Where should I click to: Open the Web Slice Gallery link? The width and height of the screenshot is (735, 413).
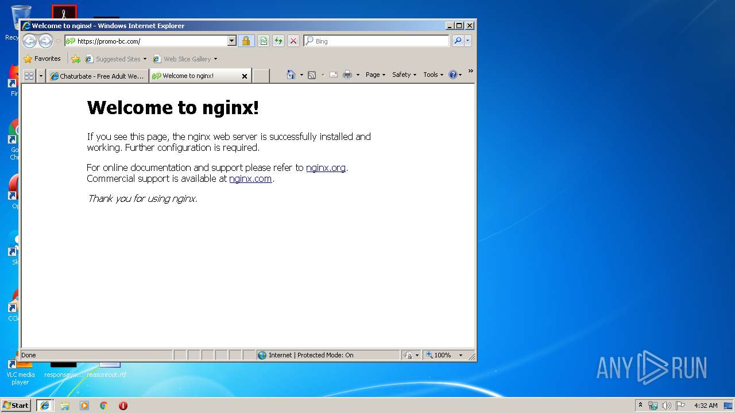[x=185, y=59]
